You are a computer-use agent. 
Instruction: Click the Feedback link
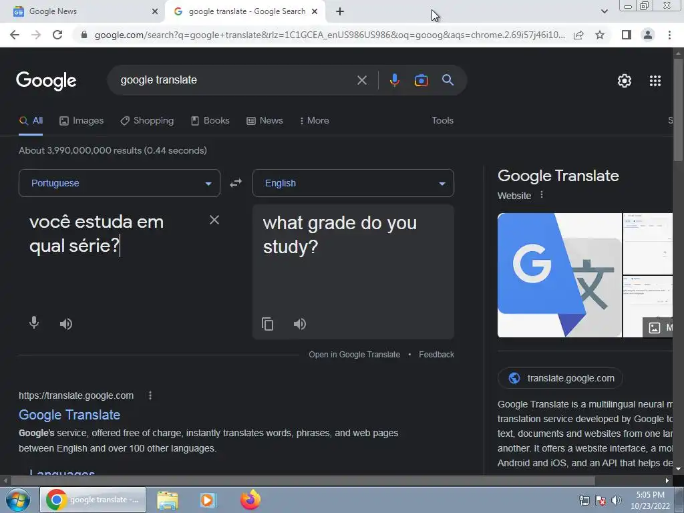[436, 355]
